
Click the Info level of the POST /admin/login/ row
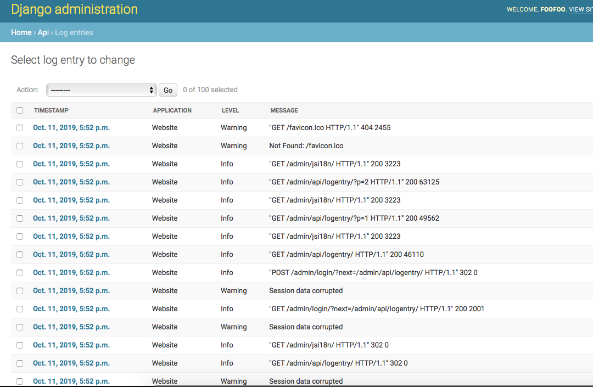(x=227, y=273)
